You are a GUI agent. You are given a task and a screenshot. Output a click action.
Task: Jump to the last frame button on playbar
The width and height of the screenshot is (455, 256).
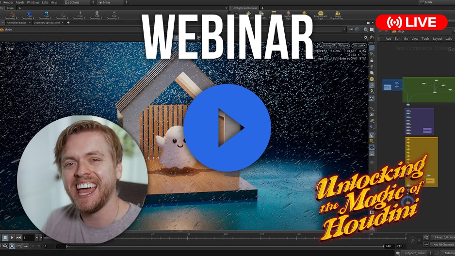[18, 238]
